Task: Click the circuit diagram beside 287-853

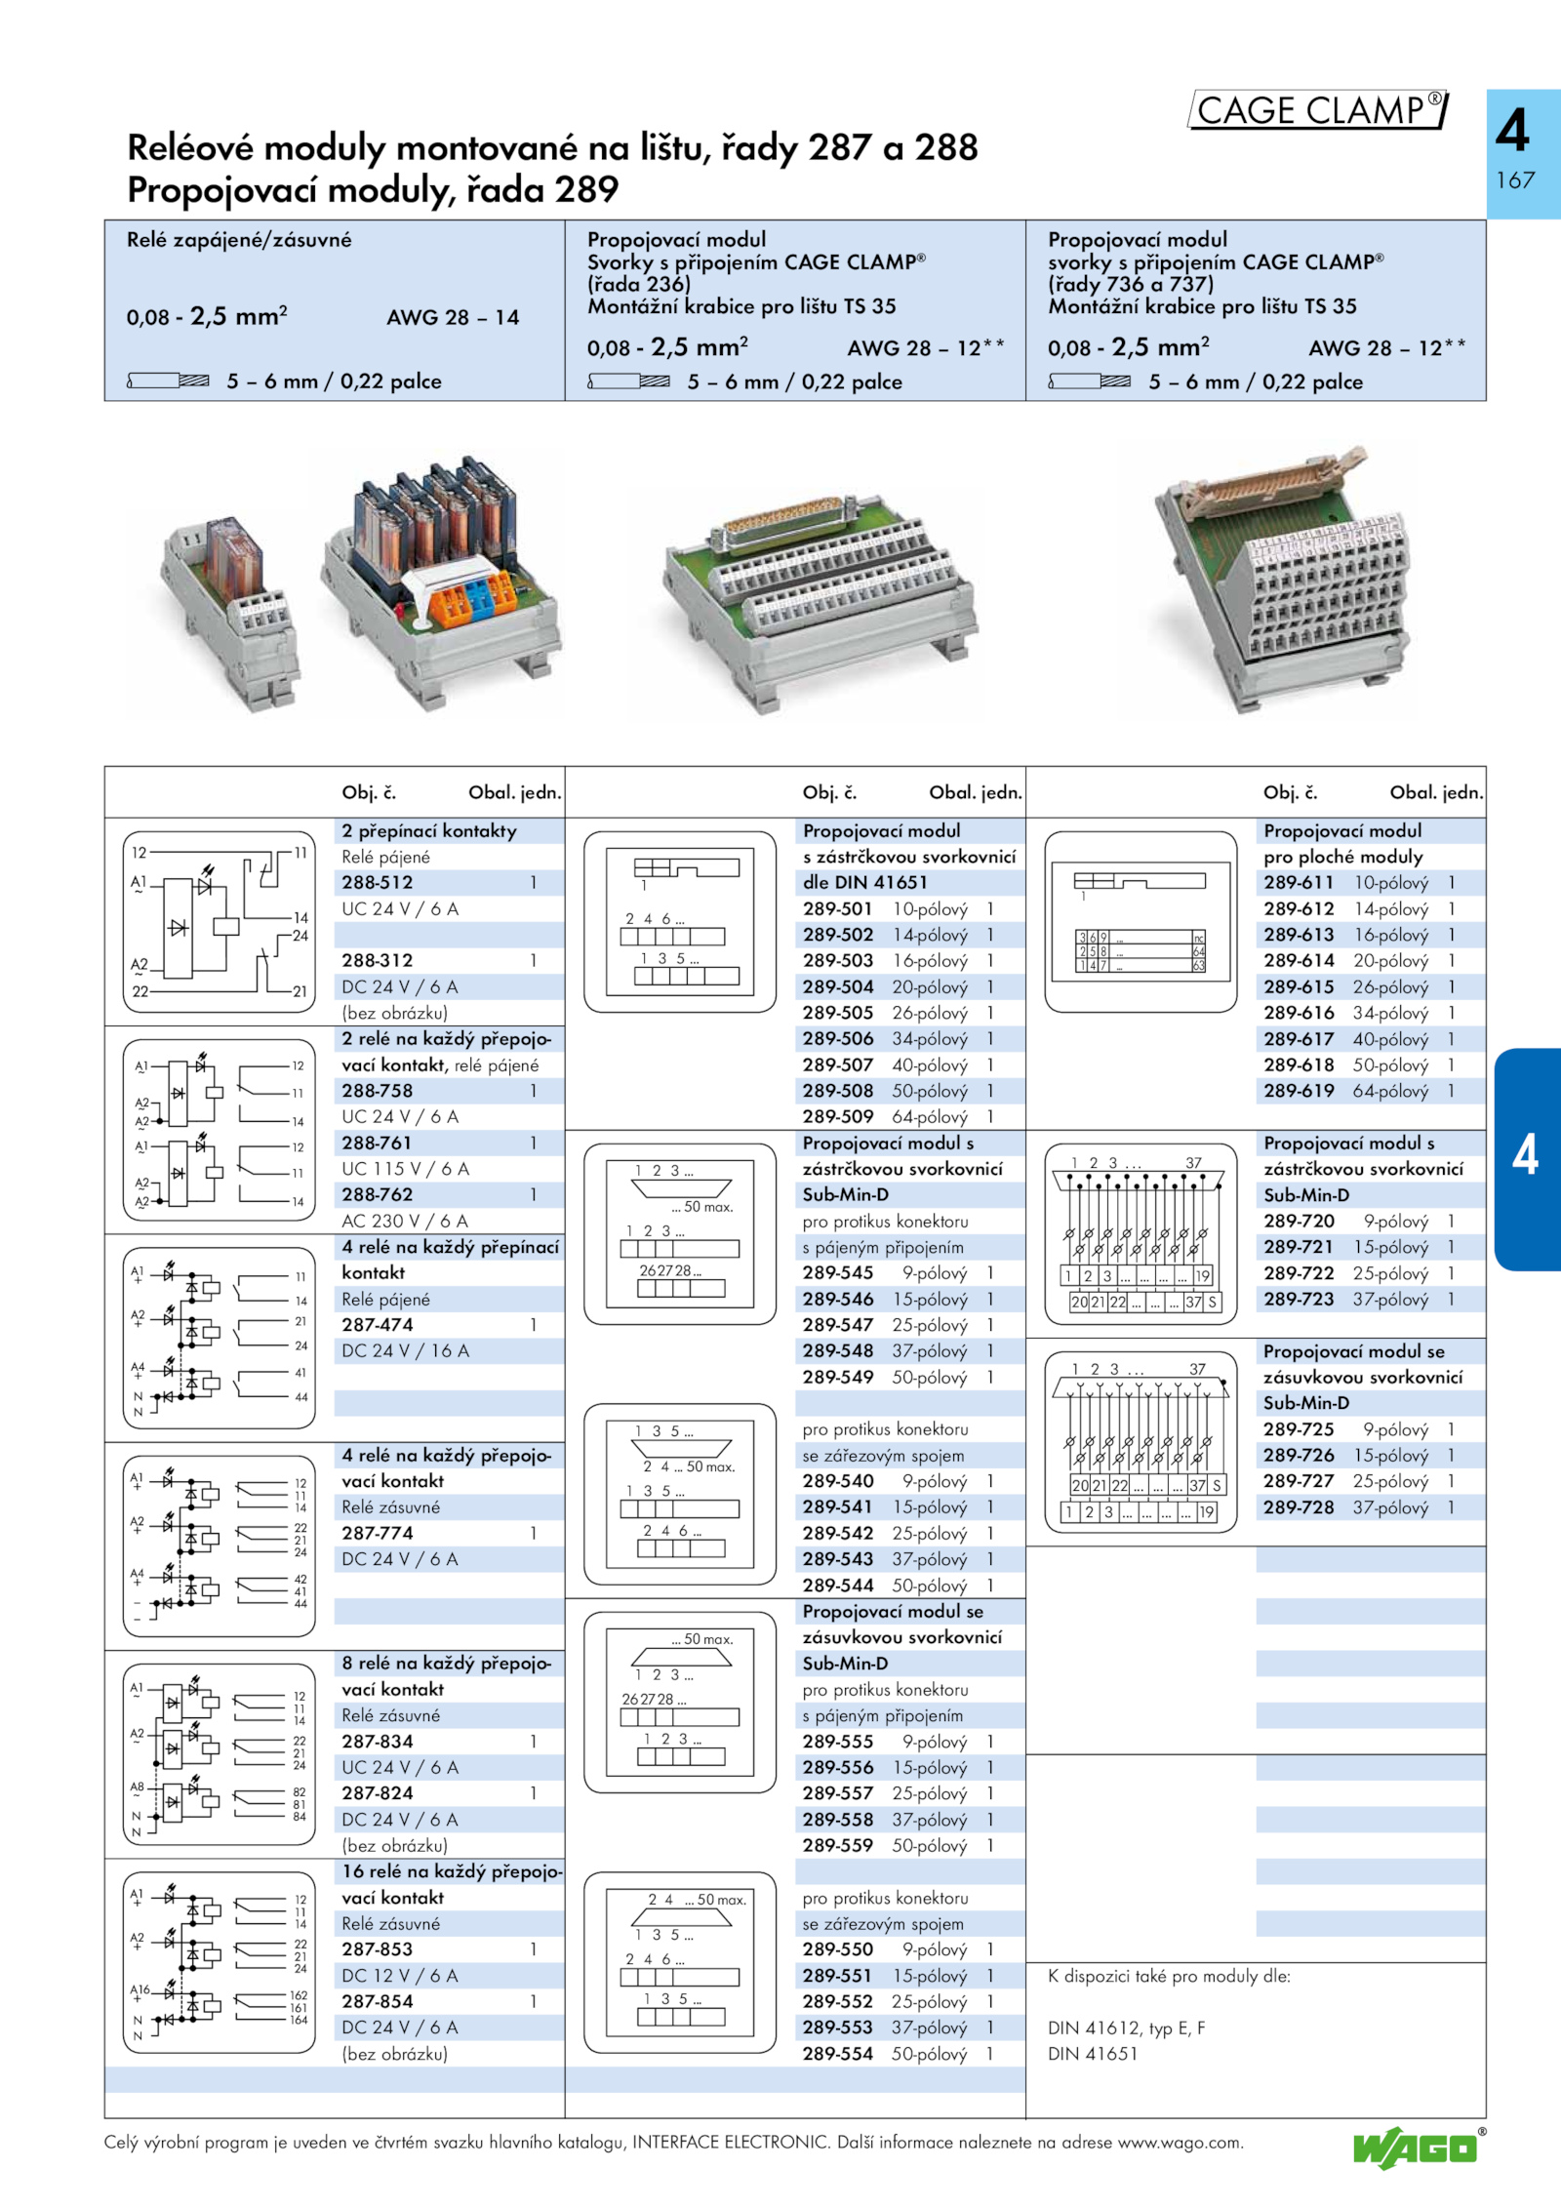Action: pos(220,1963)
